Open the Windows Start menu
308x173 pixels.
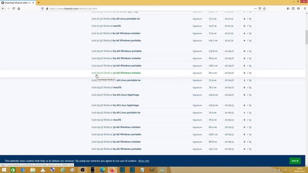click(x=4, y=170)
